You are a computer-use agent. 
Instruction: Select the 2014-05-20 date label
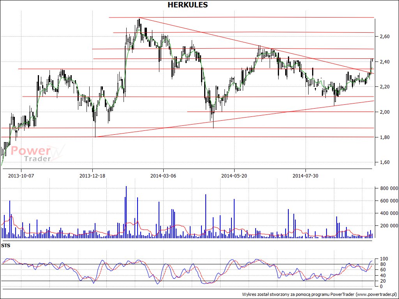click(234, 176)
